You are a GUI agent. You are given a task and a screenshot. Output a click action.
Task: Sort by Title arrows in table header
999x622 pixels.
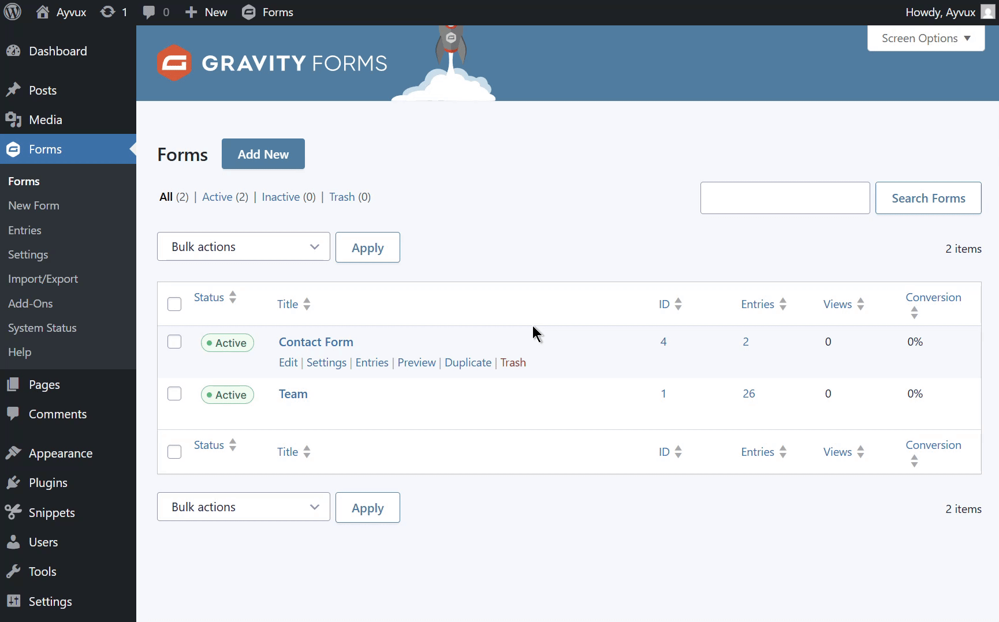click(307, 304)
